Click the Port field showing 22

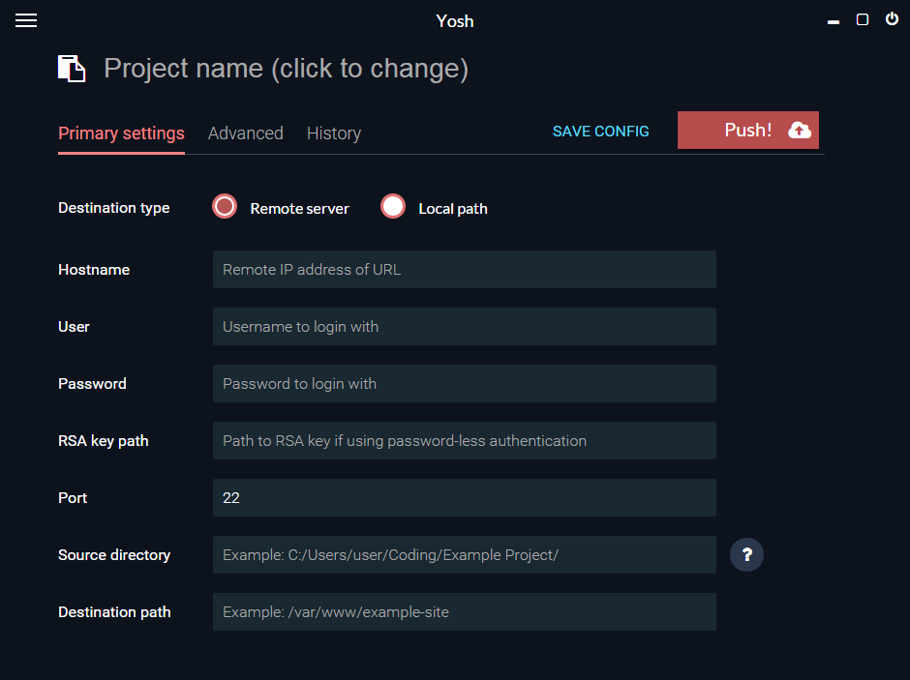(465, 498)
